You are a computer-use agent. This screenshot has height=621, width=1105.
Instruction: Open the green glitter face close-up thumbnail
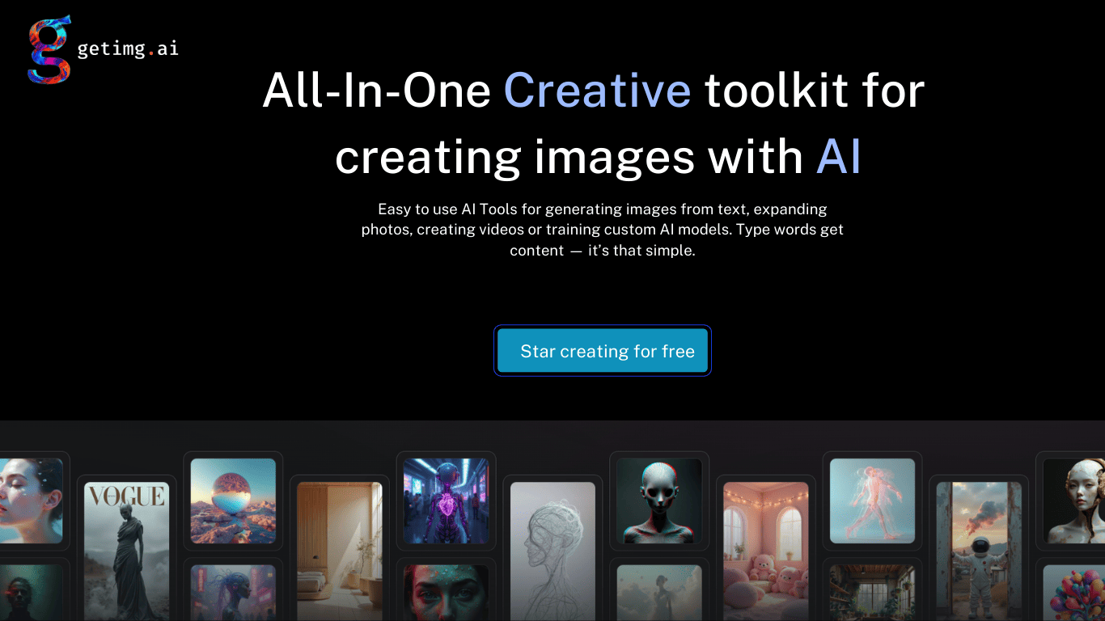pos(446,593)
